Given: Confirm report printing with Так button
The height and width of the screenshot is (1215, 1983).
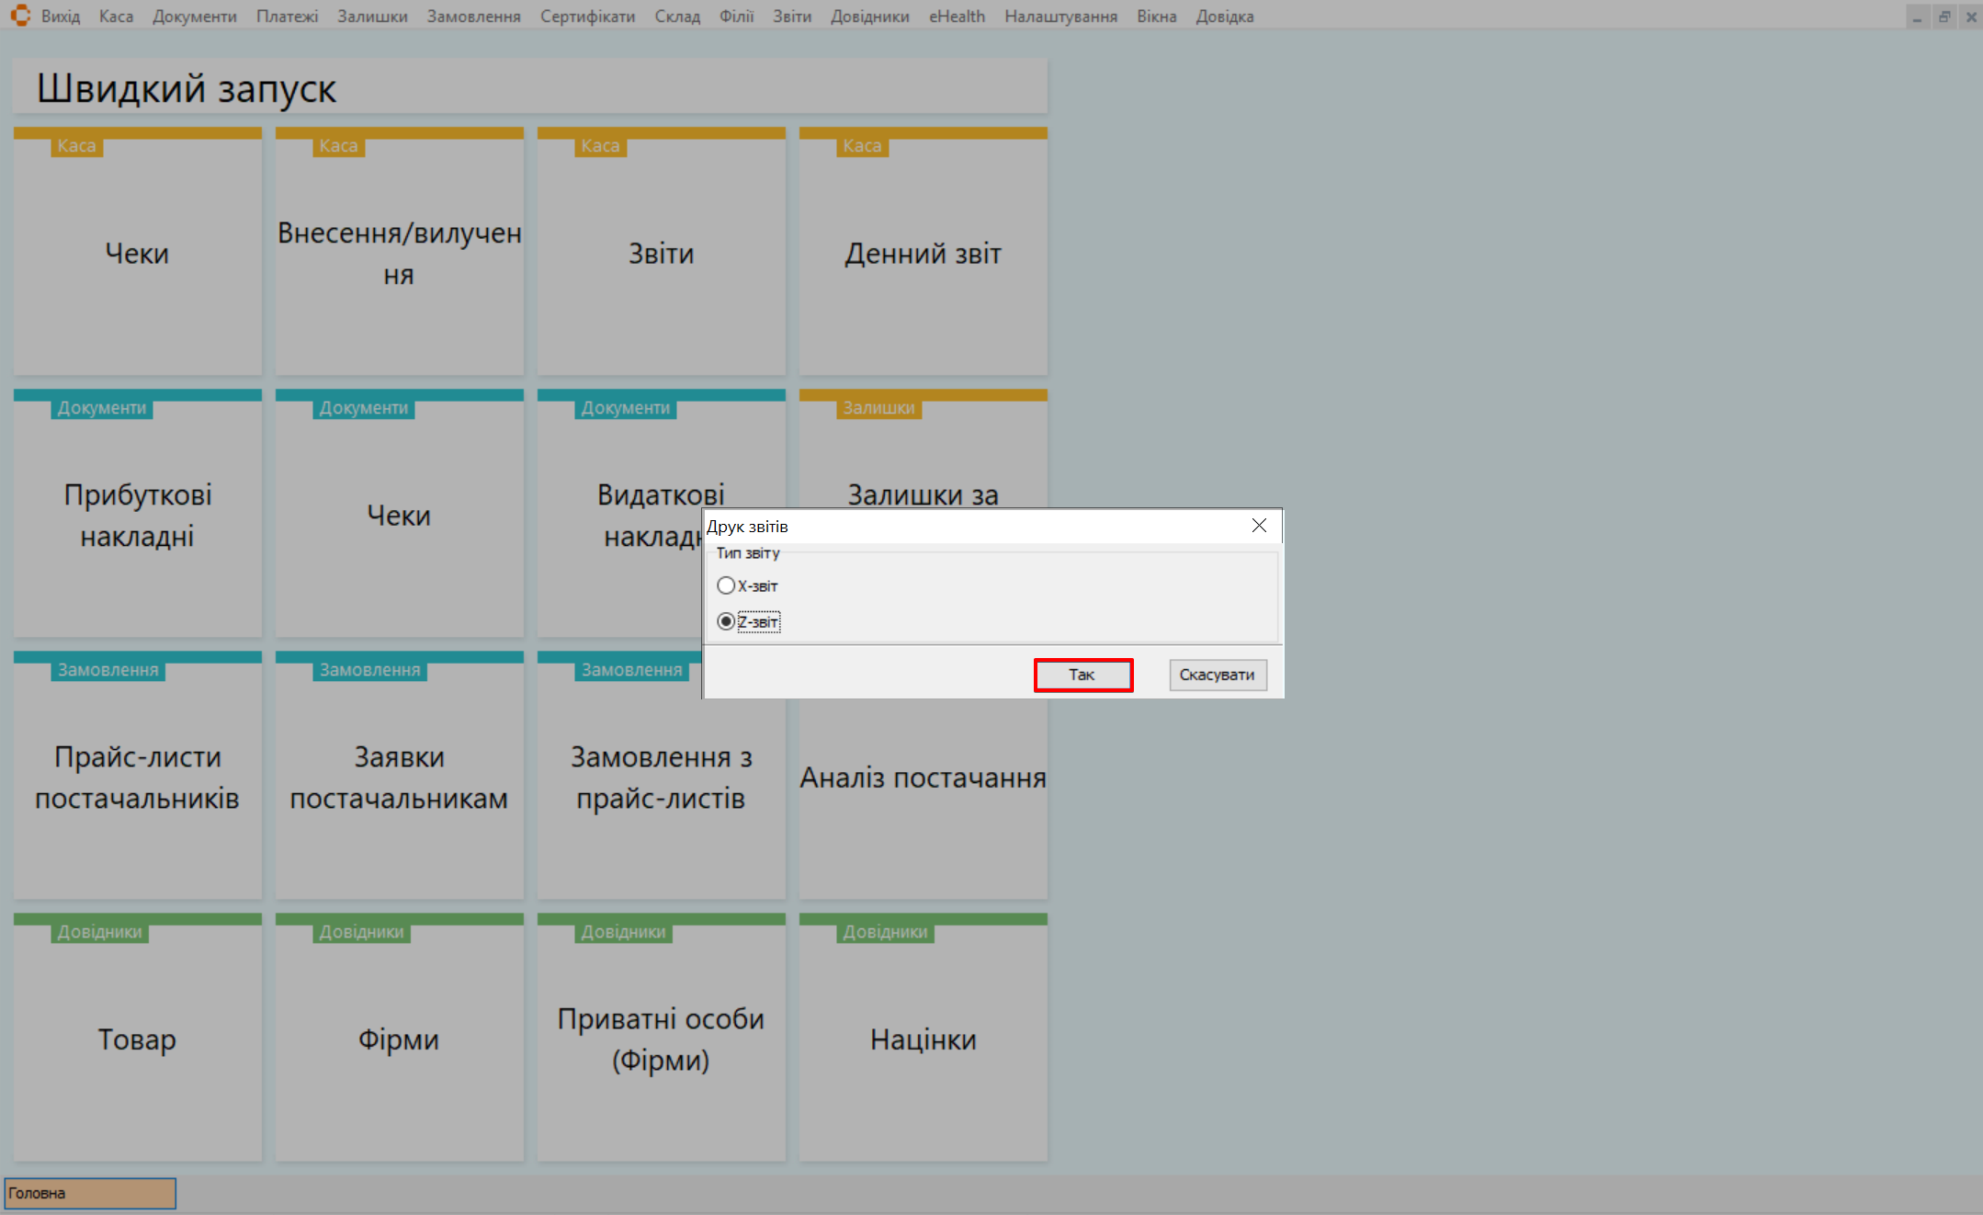Looking at the screenshot, I should (x=1082, y=675).
